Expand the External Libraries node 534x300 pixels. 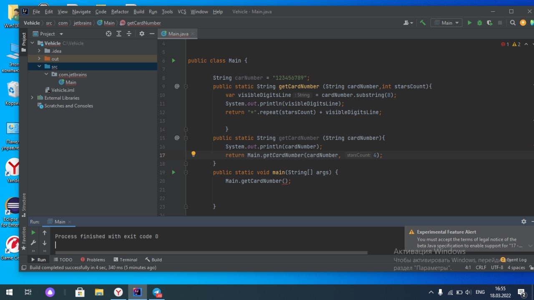(x=32, y=98)
